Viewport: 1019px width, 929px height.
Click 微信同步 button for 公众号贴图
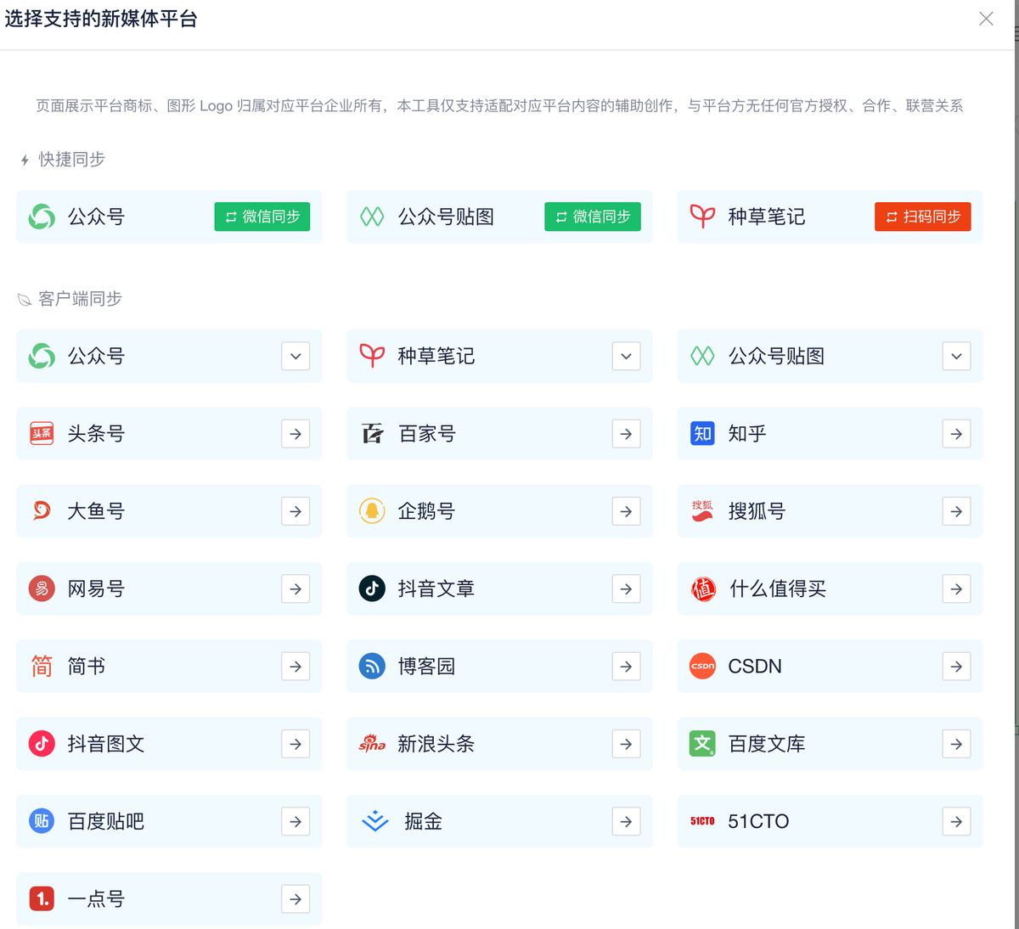click(593, 217)
